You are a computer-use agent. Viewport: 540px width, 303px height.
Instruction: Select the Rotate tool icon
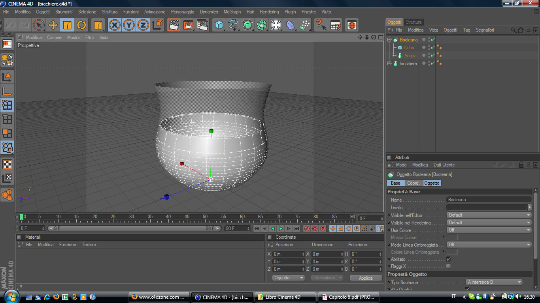point(81,25)
